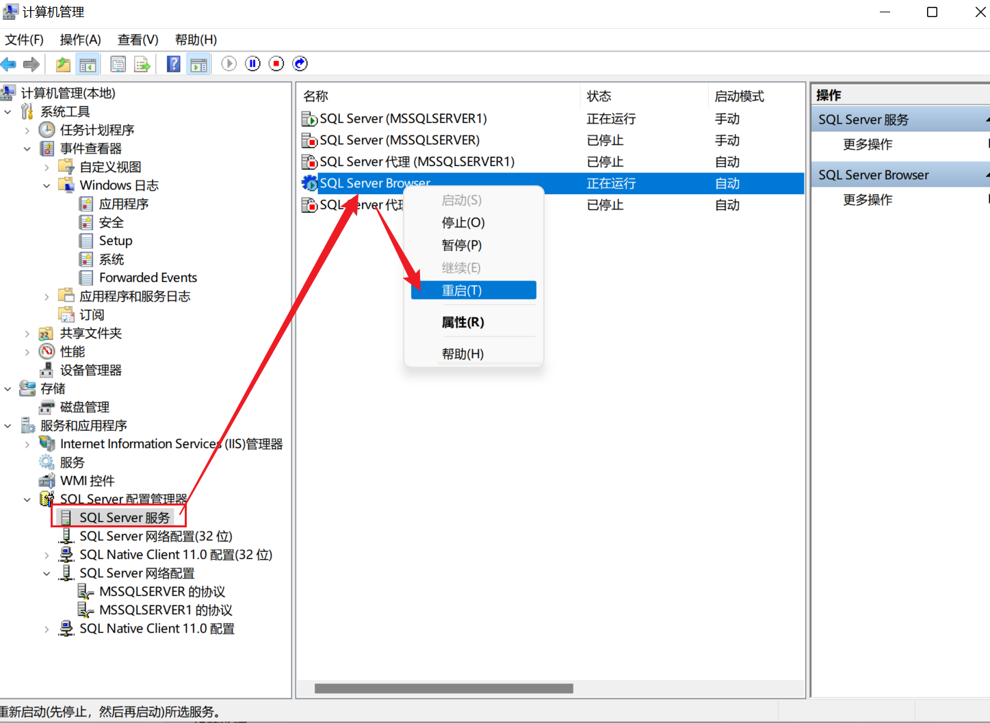Open the 操作(A) menu
Image resolution: width=990 pixels, height=723 pixels.
coord(80,40)
